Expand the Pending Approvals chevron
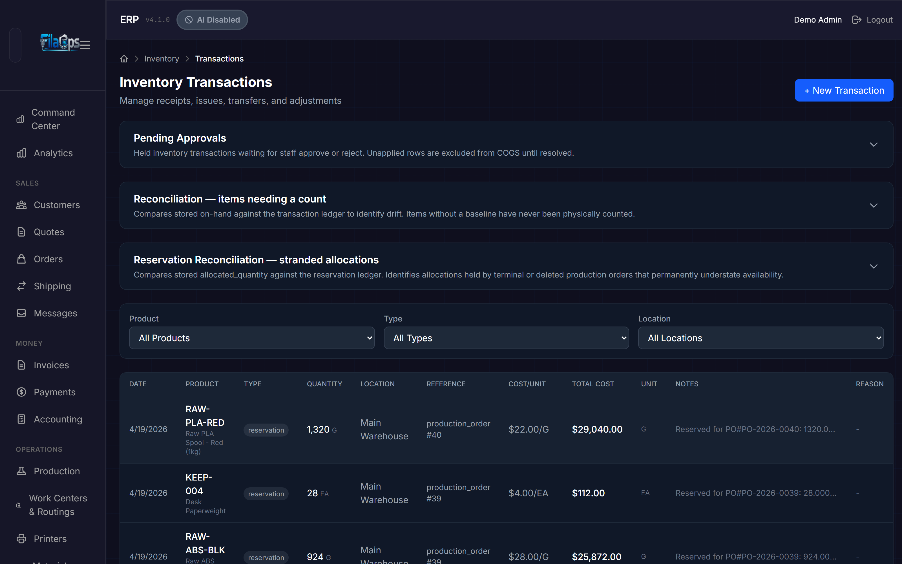 [873, 145]
